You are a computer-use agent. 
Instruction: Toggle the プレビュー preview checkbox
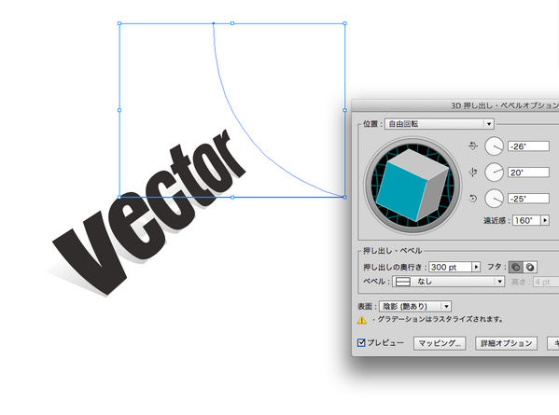click(x=361, y=342)
